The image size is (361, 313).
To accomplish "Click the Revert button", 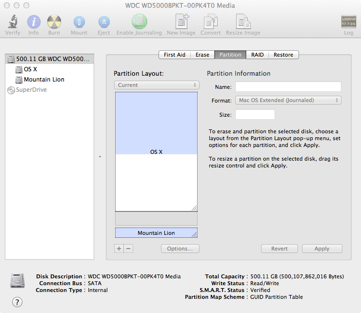I will tap(280, 249).
